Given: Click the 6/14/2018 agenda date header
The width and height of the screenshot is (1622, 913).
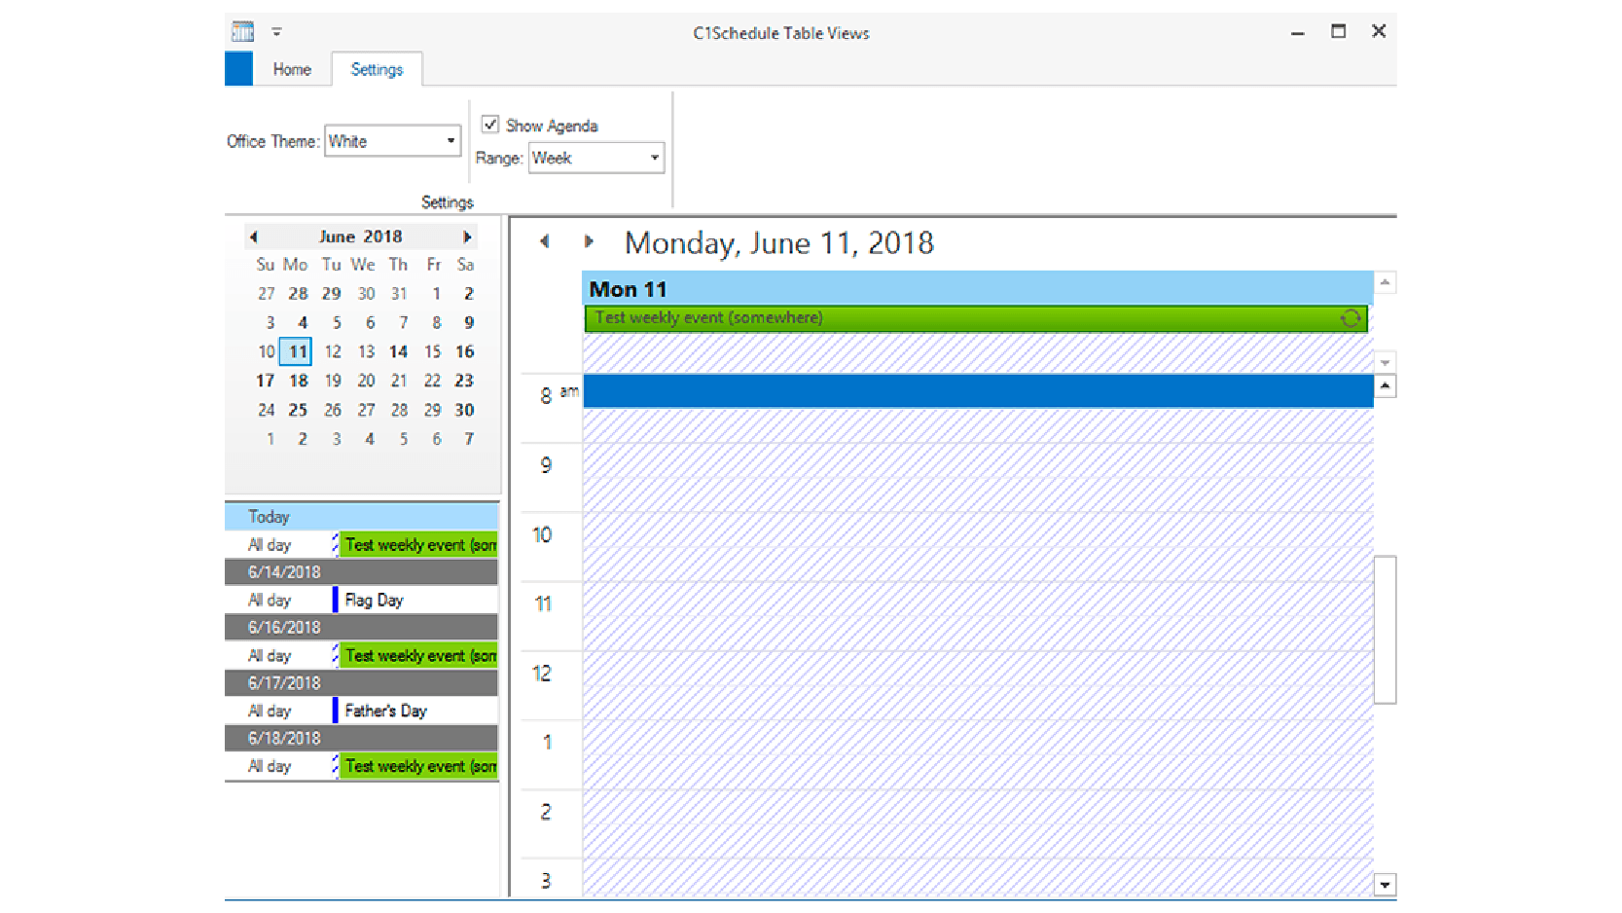Looking at the screenshot, I should [362, 572].
